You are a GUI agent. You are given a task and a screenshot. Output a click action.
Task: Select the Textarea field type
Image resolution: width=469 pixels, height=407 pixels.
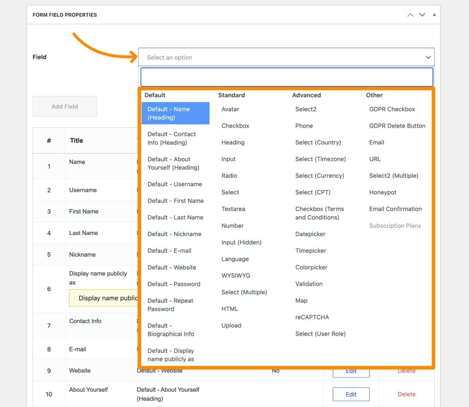233,209
